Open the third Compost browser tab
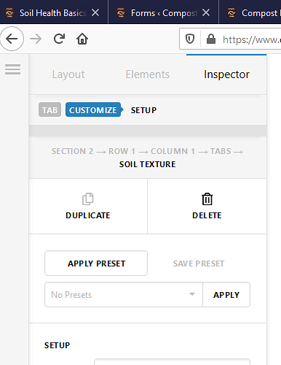Viewport: 281px width, 365px height. pyautogui.click(x=250, y=13)
